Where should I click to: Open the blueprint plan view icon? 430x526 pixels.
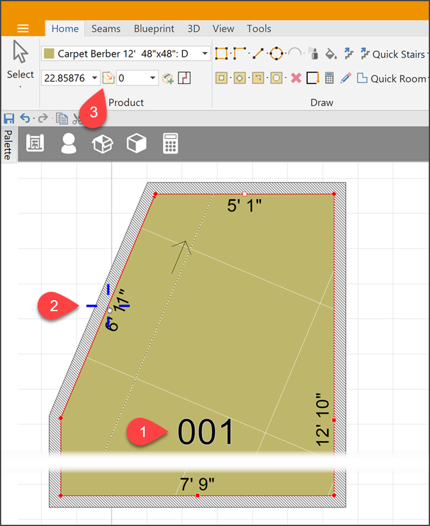point(35,143)
